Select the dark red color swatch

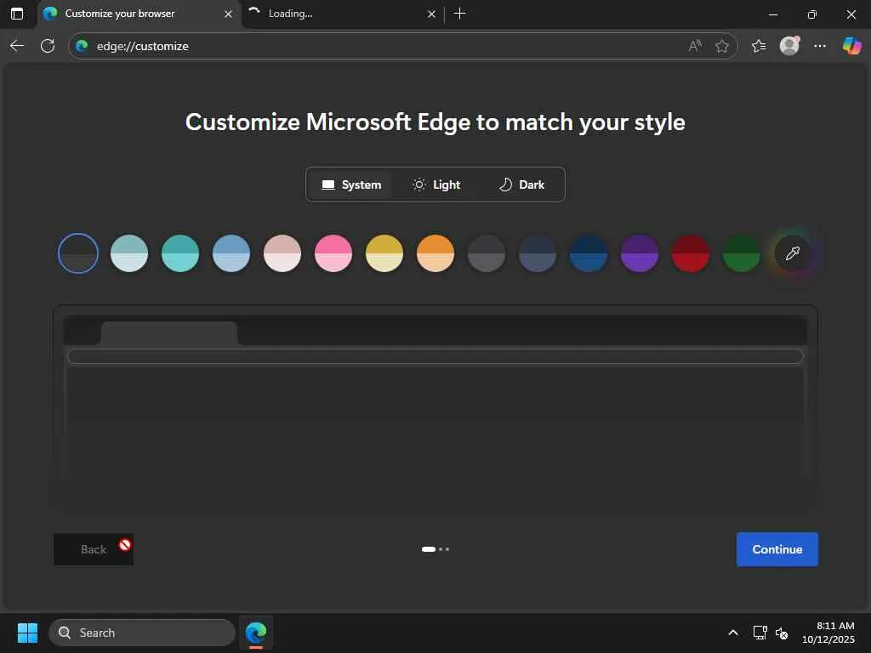point(691,253)
